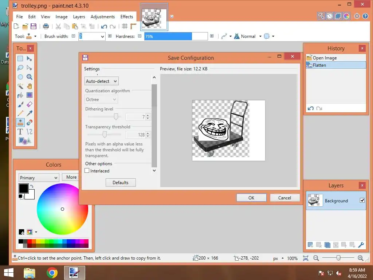Screen dimensions: 373x280
Task: Click the New image icon in toolbar
Action: (16, 26)
